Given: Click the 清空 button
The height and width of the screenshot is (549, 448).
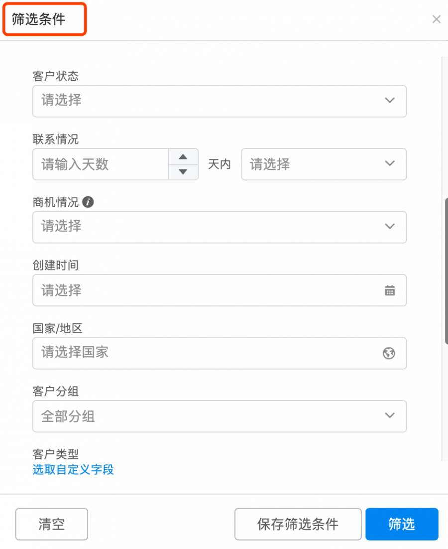Looking at the screenshot, I should [51, 524].
